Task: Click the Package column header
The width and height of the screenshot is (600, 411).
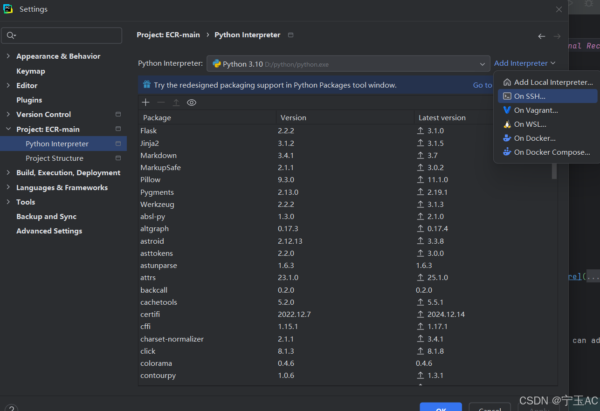Action: tap(207, 118)
